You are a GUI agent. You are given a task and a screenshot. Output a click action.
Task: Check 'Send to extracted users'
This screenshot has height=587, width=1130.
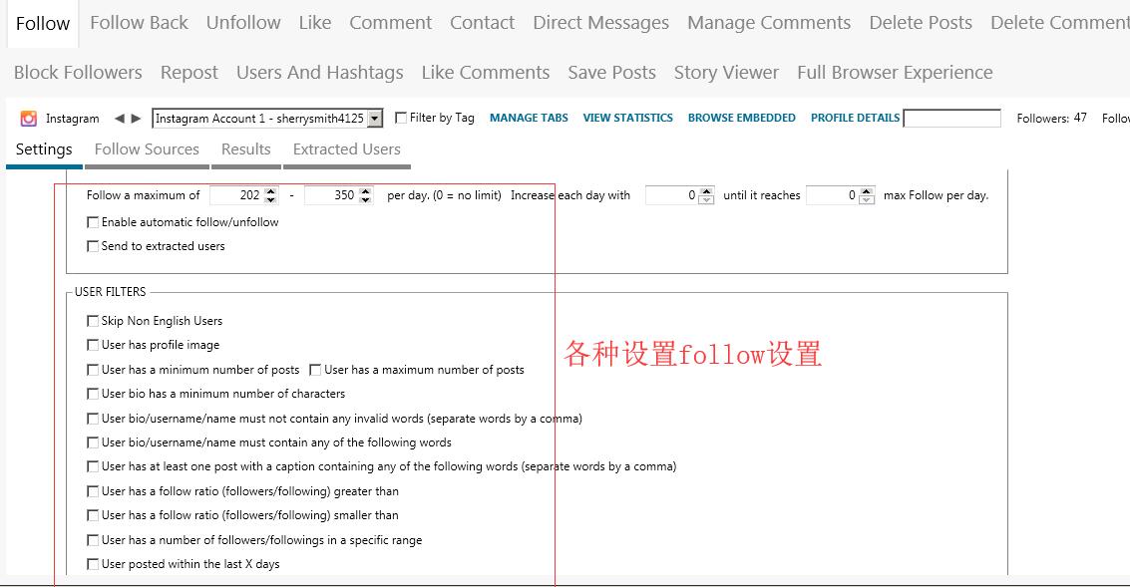[93, 246]
